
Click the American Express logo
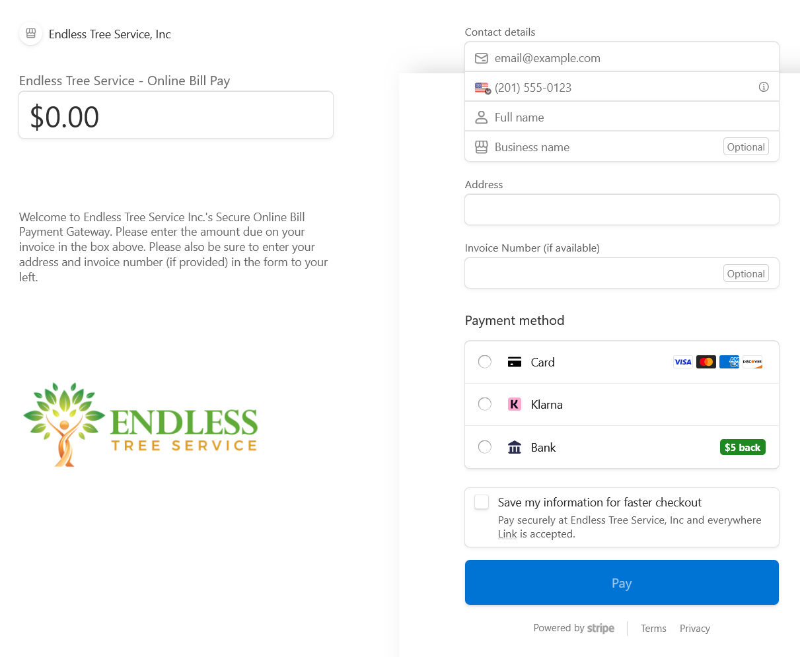[729, 362]
